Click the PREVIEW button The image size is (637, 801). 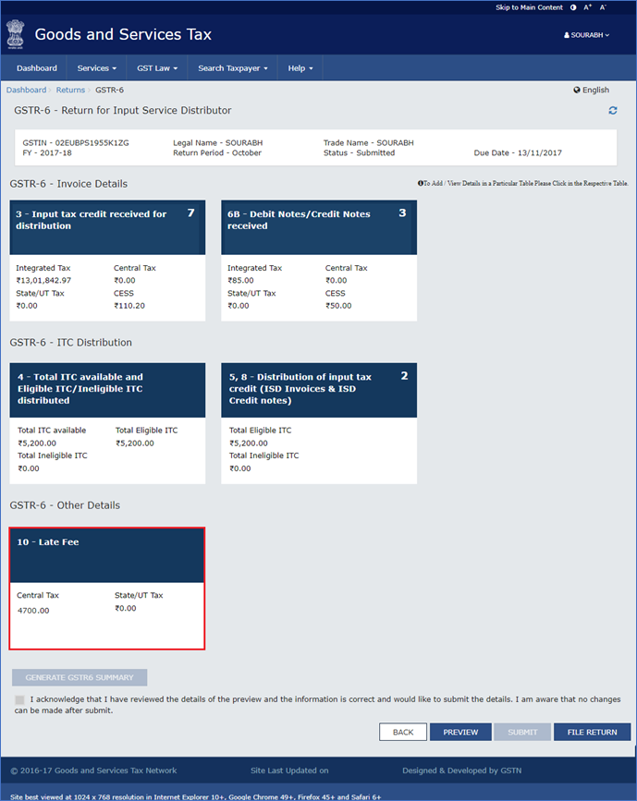pyautogui.click(x=460, y=732)
